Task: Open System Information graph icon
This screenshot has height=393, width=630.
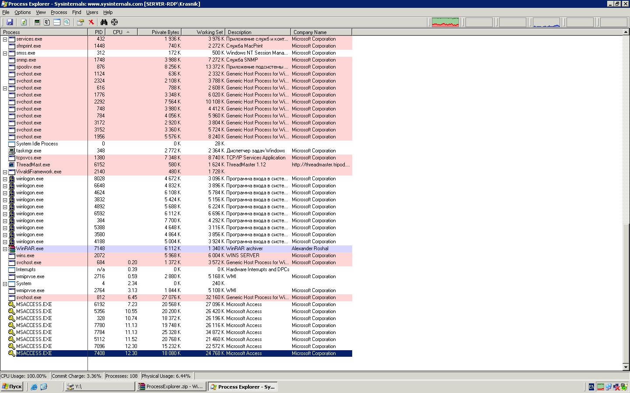Action: pos(37,22)
